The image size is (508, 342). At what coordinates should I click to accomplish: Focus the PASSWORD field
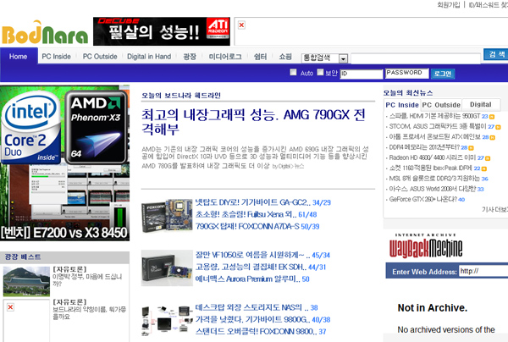click(x=407, y=73)
